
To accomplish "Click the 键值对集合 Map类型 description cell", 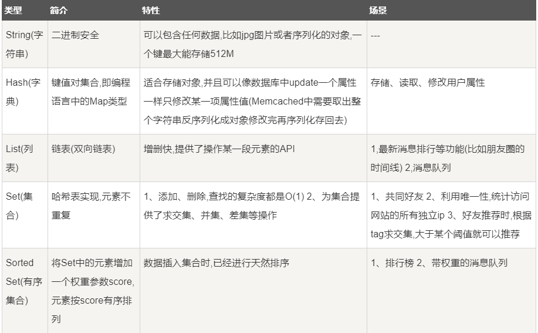I will (x=94, y=101).
